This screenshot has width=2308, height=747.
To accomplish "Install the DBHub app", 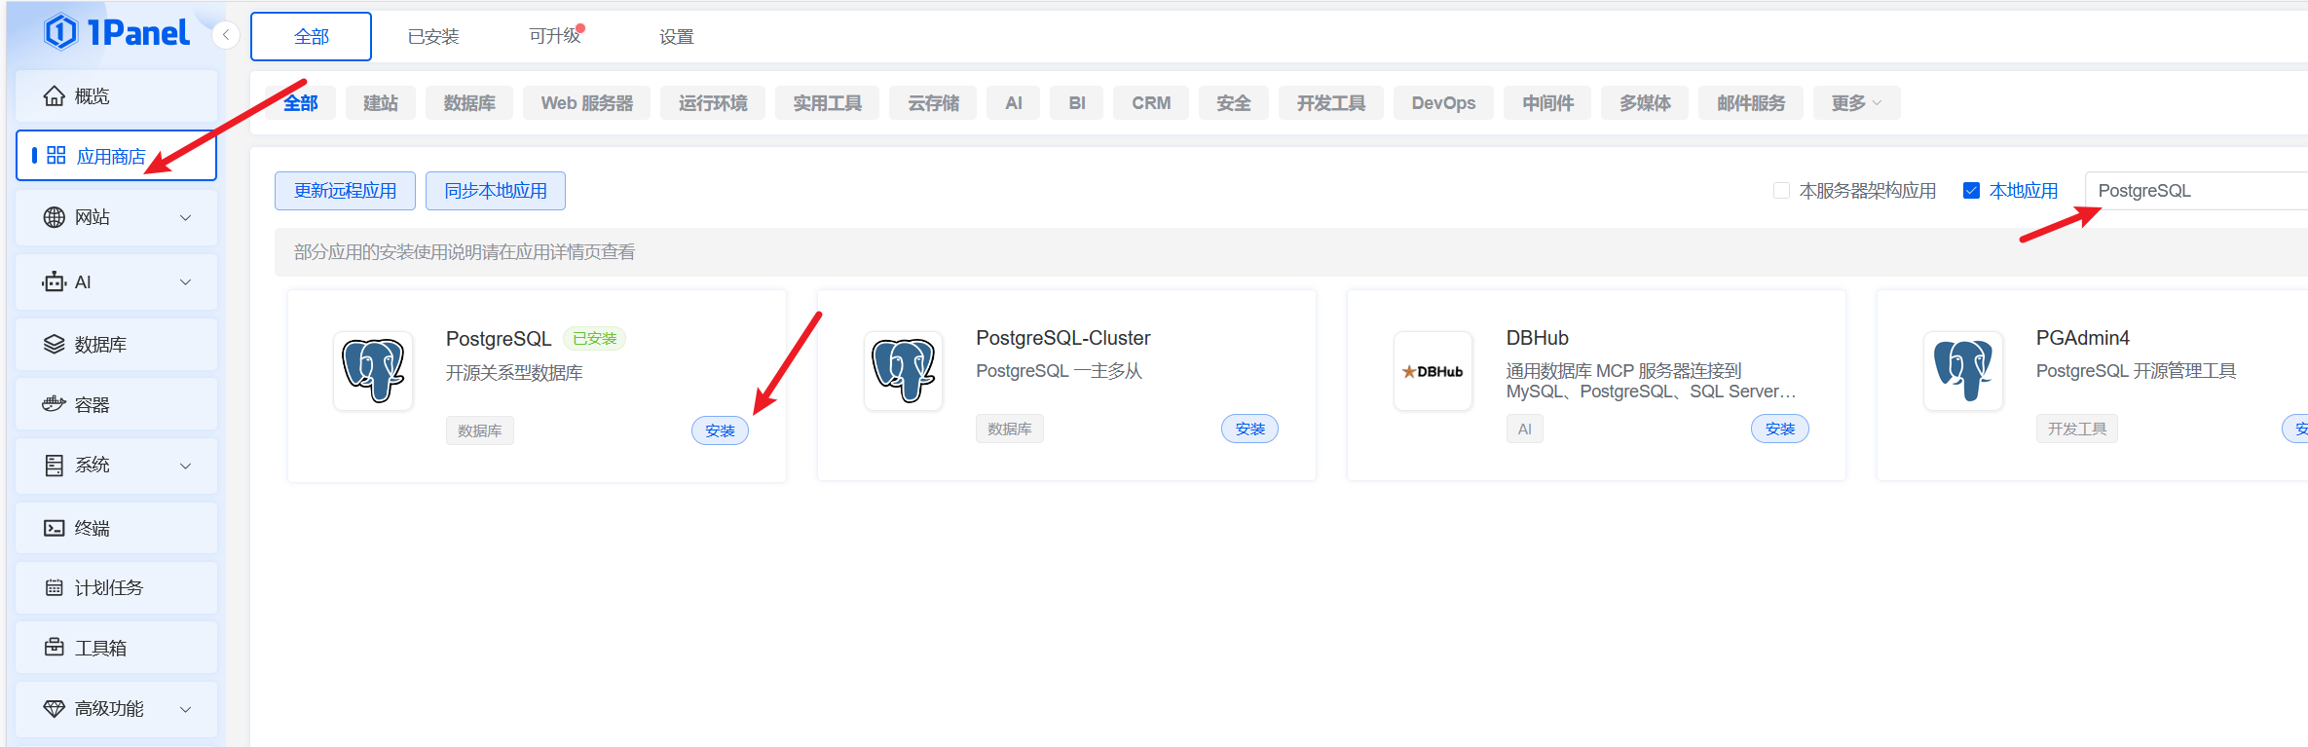I will coord(1779,429).
